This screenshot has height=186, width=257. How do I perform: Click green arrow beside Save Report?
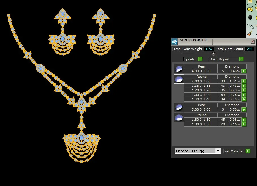(241, 59)
